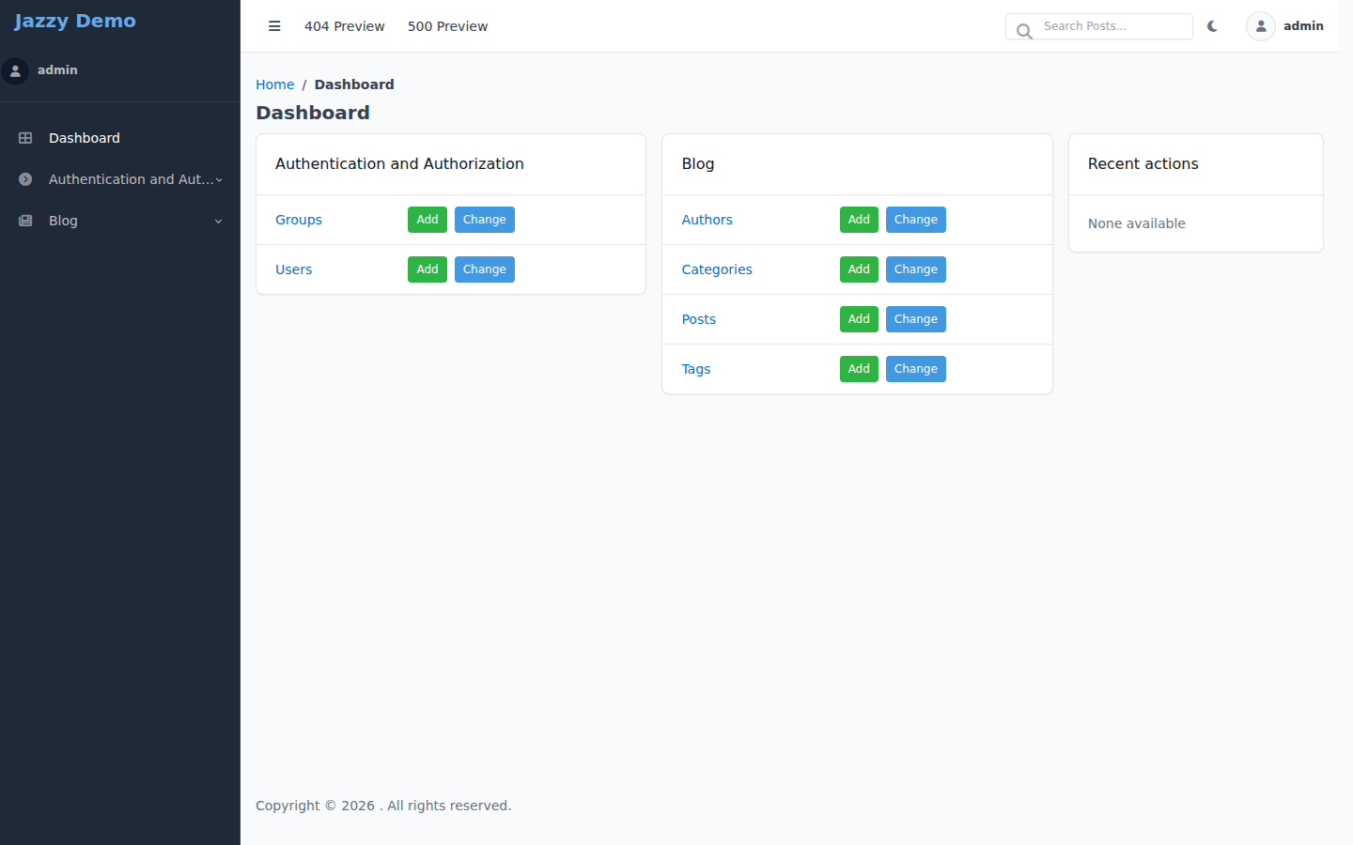Image resolution: width=1353 pixels, height=845 pixels.
Task: Add a new Category
Action: (x=859, y=269)
